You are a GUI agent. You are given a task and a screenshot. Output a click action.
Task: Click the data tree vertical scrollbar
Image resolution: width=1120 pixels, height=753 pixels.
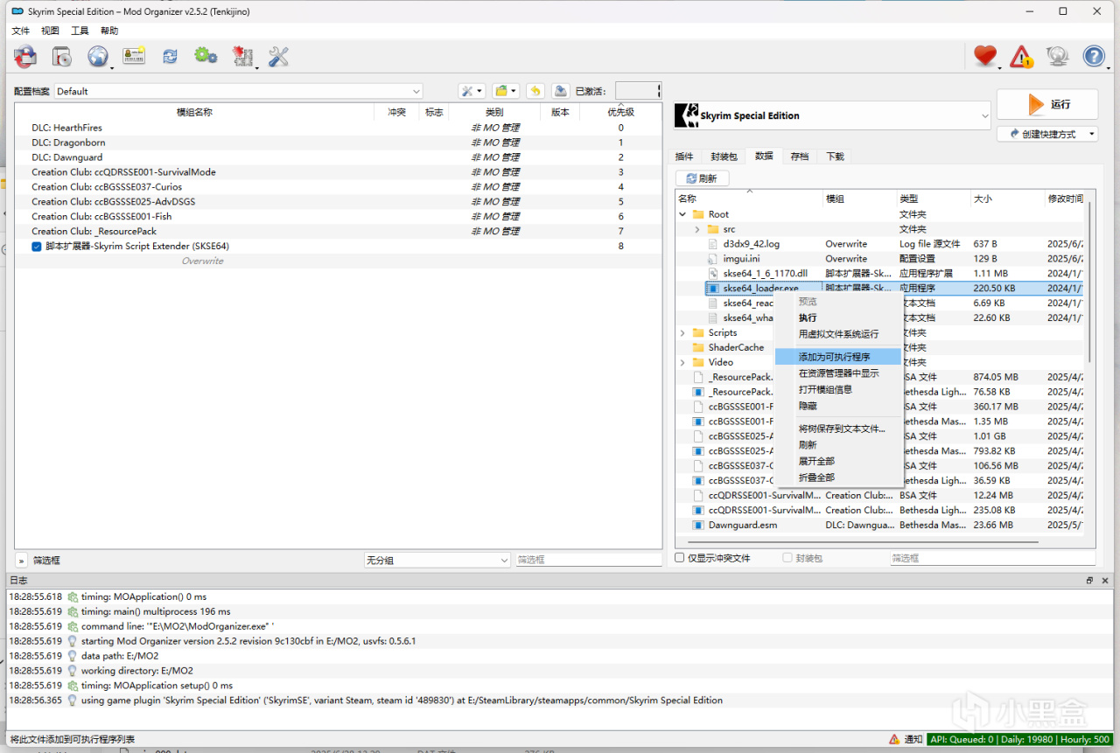click(x=1089, y=282)
